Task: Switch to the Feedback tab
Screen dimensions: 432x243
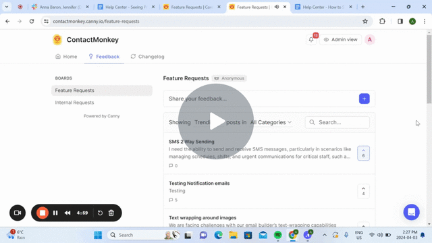Action: coord(104,57)
